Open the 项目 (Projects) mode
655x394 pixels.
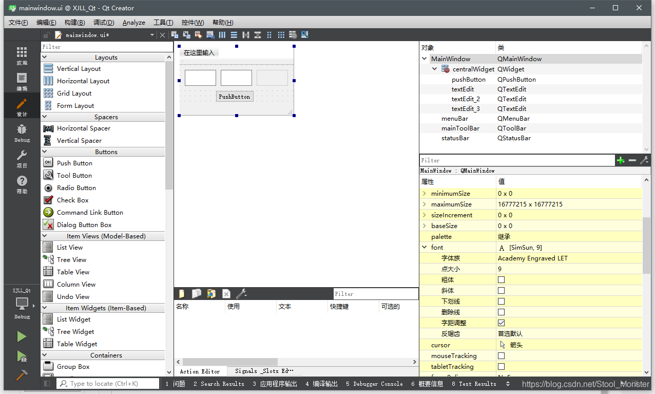22,159
